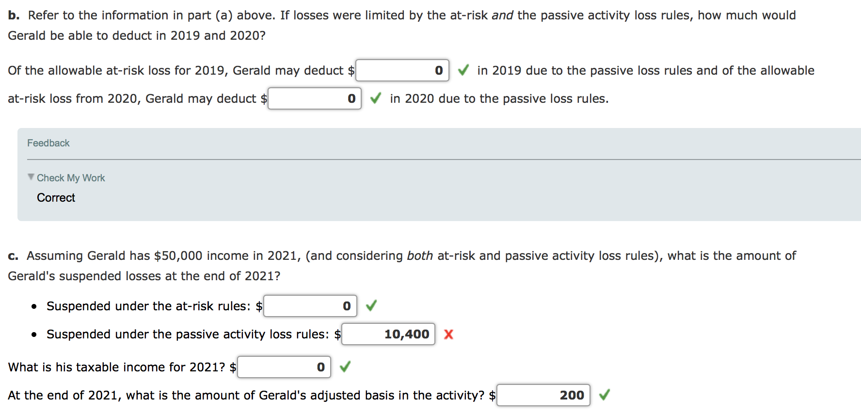The height and width of the screenshot is (415, 861).
Task: Click the checkmark beside the taxable income answer
Action: (x=346, y=367)
